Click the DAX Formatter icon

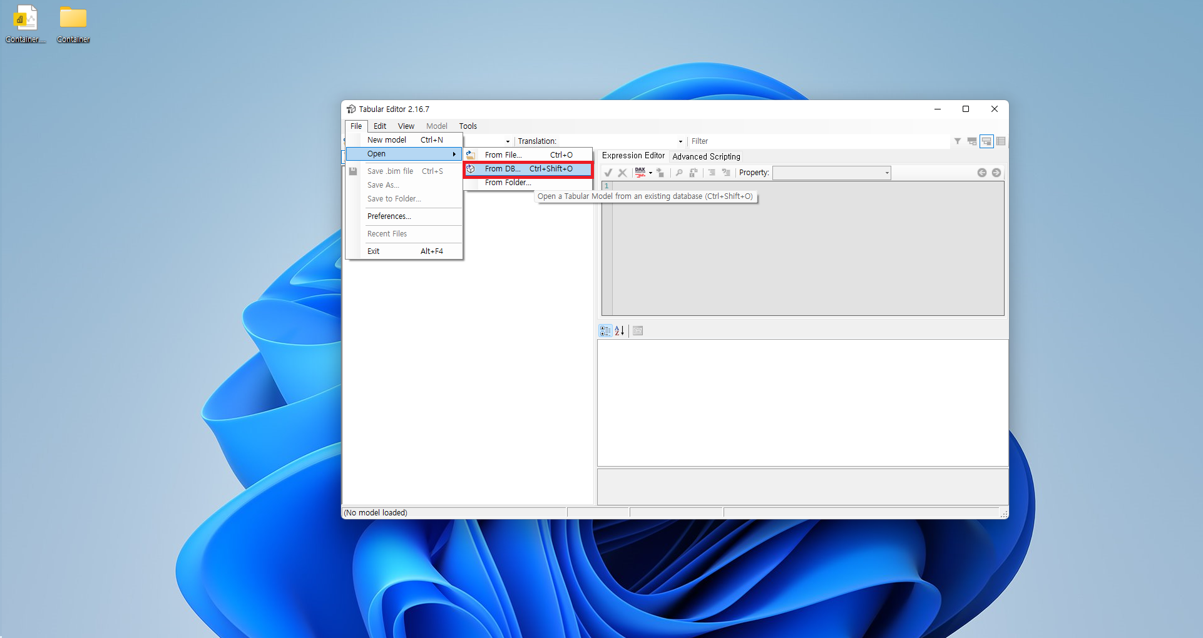(x=640, y=173)
